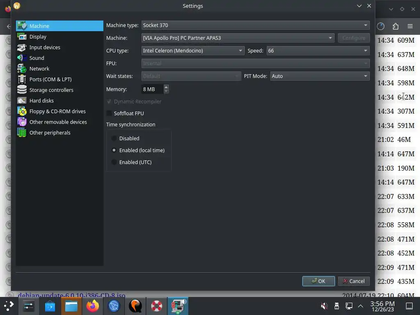Open the CPU type dropdown
This screenshot has width=420, height=315.
tap(193, 50)
